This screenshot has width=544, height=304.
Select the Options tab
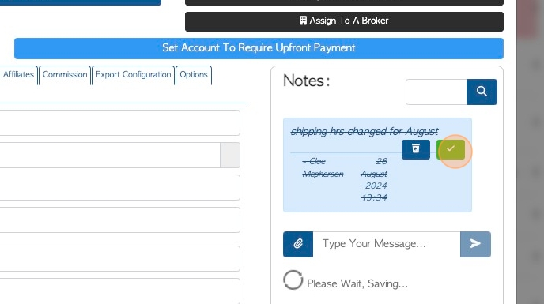(x=194, y=75)
